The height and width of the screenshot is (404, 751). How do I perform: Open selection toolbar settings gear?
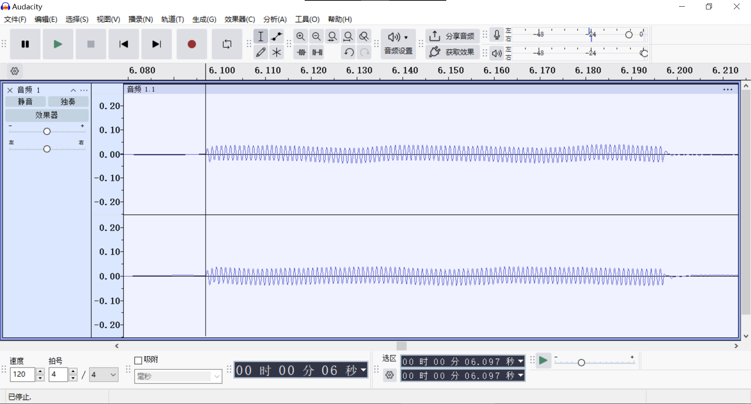pyautogui.click(x=390, y=375)
